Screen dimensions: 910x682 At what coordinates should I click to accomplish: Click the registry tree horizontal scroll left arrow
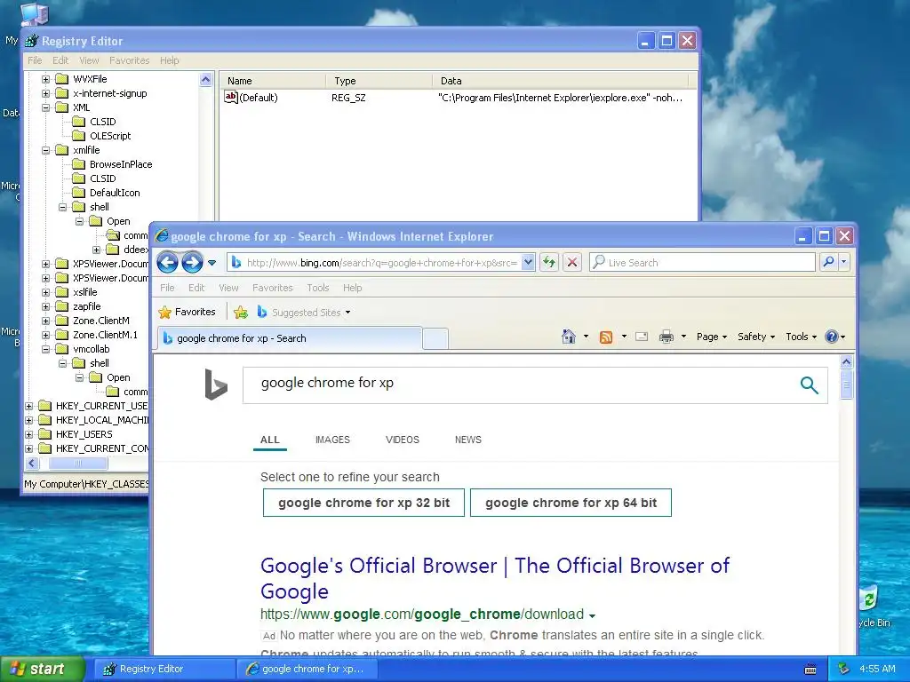(x=33, y=464)
